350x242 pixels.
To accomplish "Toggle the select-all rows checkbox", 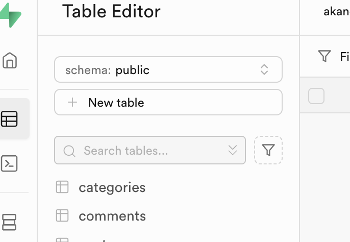I will 316,95.
